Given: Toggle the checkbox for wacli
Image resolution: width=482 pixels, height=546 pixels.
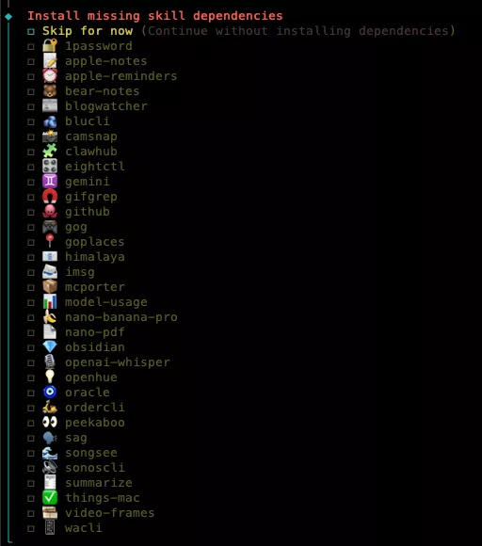Looking at the screenshot, I should click(31, 529).
